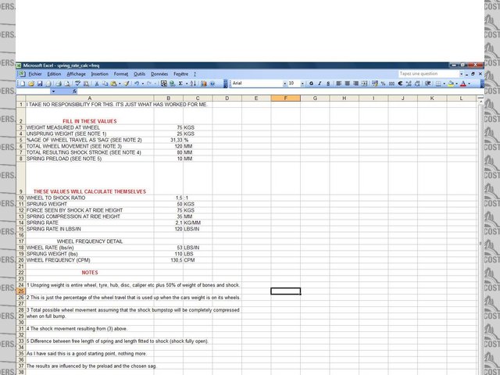Open the Fill Color bucket swatch

[x=452, y=83]
